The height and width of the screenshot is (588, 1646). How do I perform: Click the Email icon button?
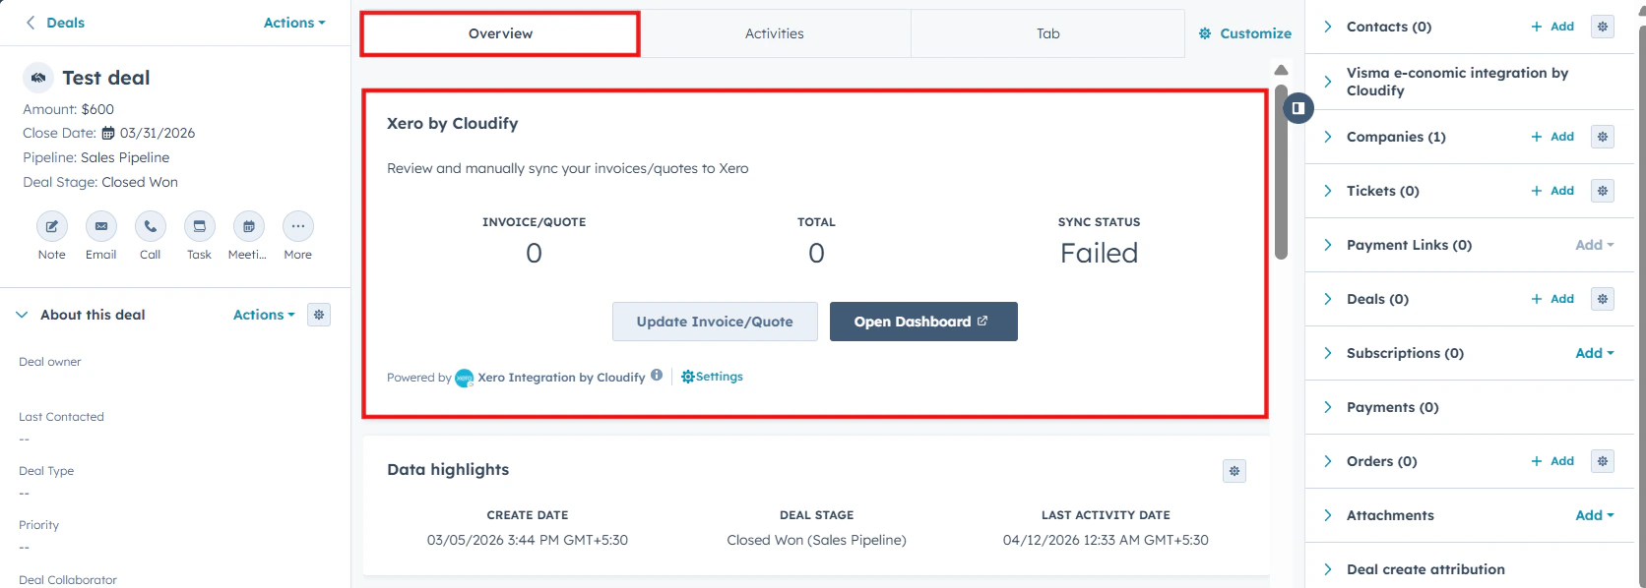[x=101, y=226]
